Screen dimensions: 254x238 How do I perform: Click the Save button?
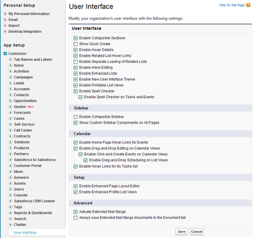(x=181, y=231)
